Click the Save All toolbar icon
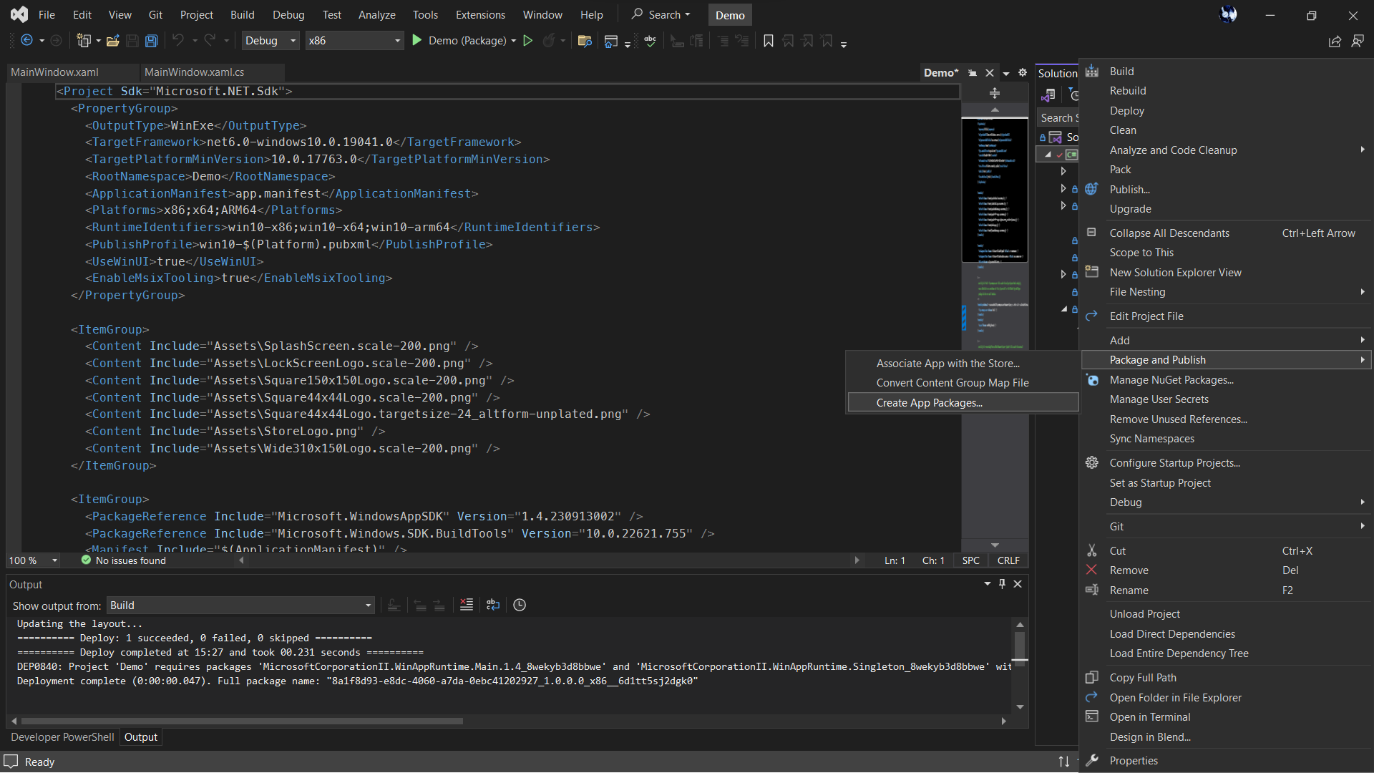Screen dimensions: 1374x773 [x=152, y=41]
